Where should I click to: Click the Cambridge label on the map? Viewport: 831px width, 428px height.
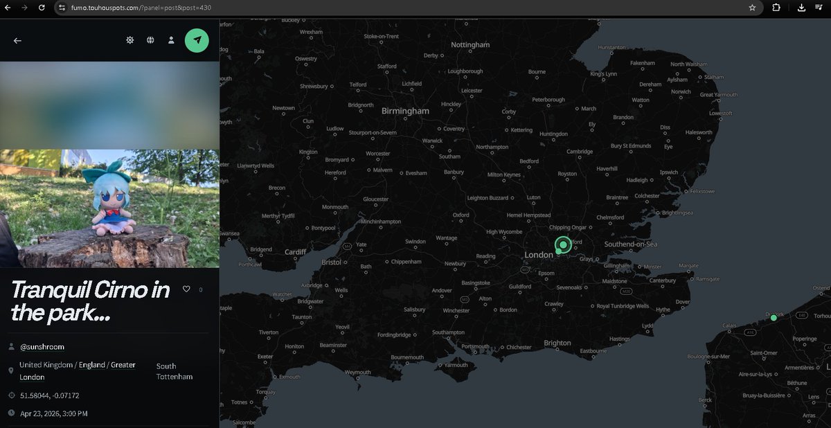pos(580,152)
